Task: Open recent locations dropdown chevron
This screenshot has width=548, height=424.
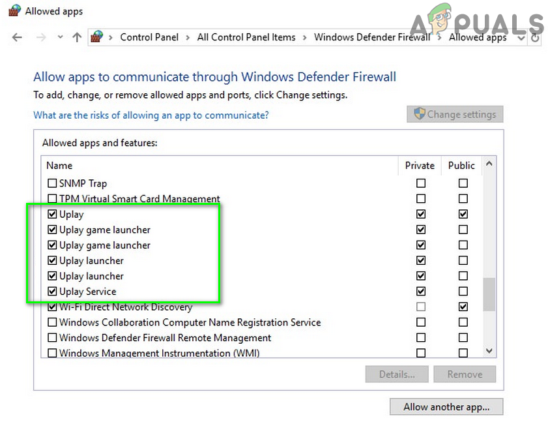Action: [x=60, y=37]
